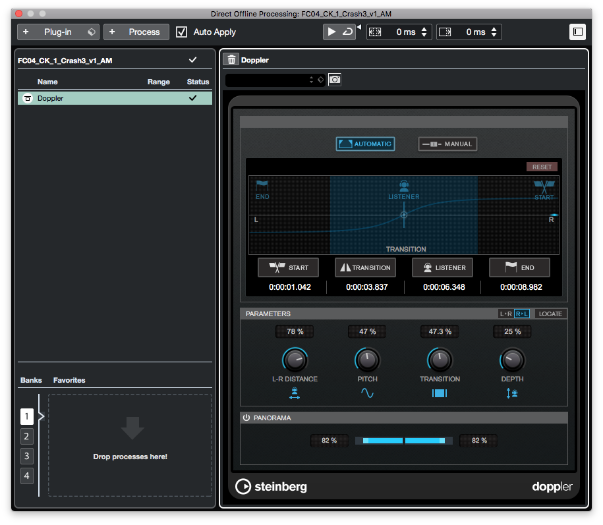Click the 25 % depth value field

click(512, 332)
